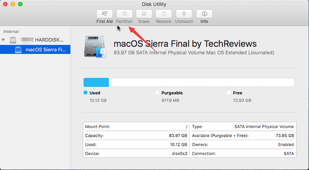The image size is (309, 170).
Task: Click the Available value 73.85 GB
Action: [285, 136]
